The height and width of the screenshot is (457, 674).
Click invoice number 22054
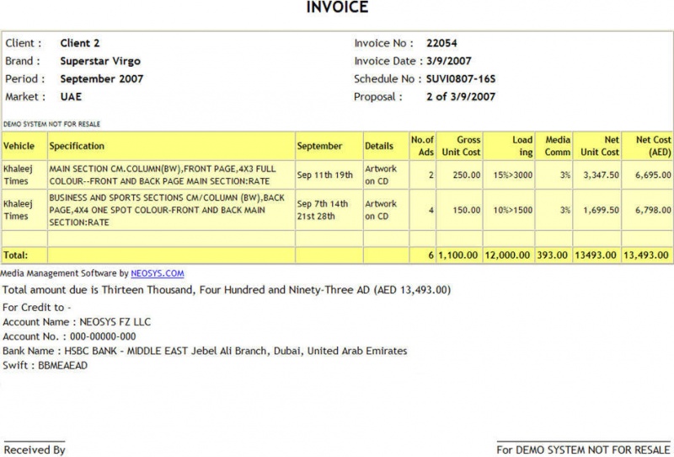click(x=441, y=43)
